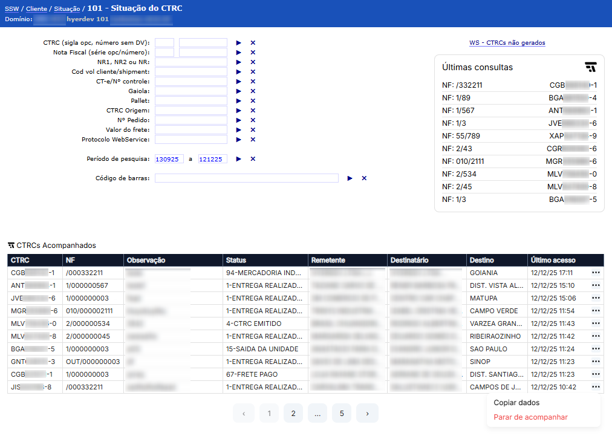Screen dimensions: 612x439
Task: Open three-dot menu for GOIANIA row
Action: [x=596, y=273]
